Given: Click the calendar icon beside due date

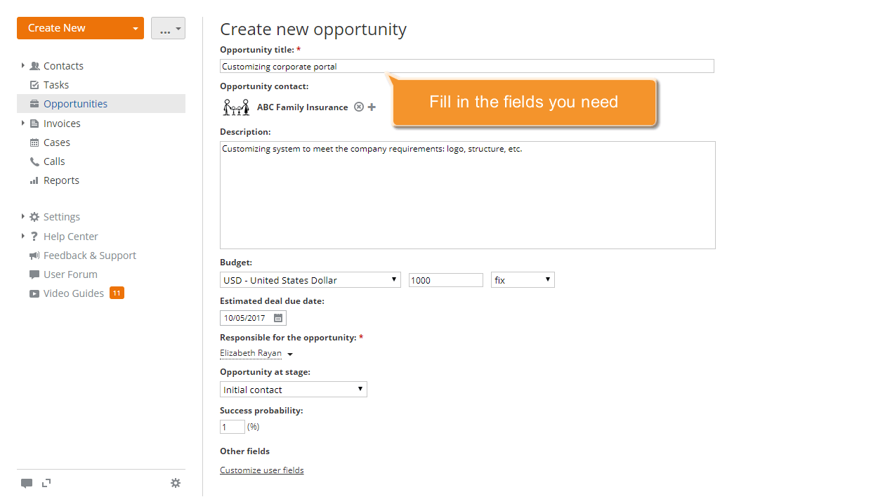Looking at the screenshot, I should tap(278, 318).
